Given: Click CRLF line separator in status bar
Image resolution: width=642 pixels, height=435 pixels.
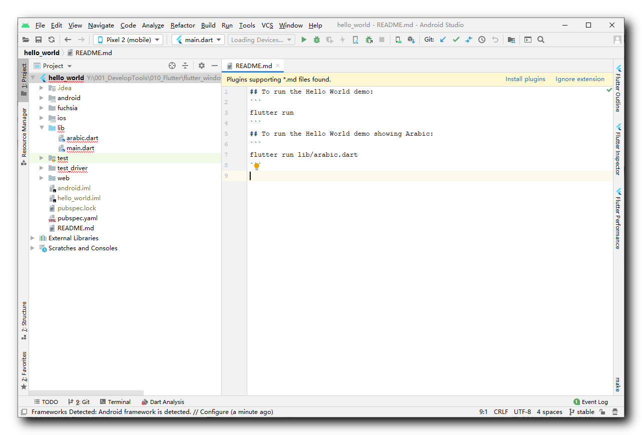Looking at the screenshot, I should (501, 412).
